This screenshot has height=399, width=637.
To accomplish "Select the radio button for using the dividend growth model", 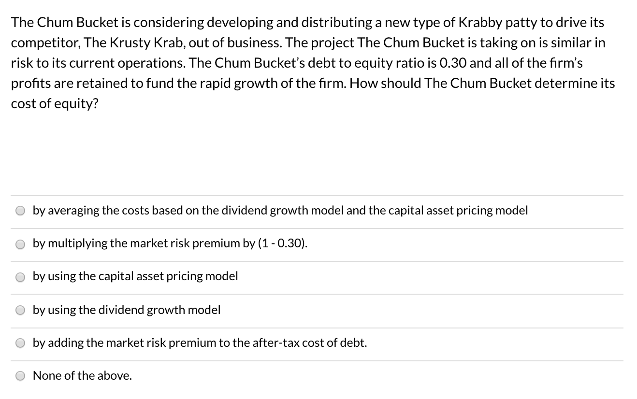I will click(20, 310).
